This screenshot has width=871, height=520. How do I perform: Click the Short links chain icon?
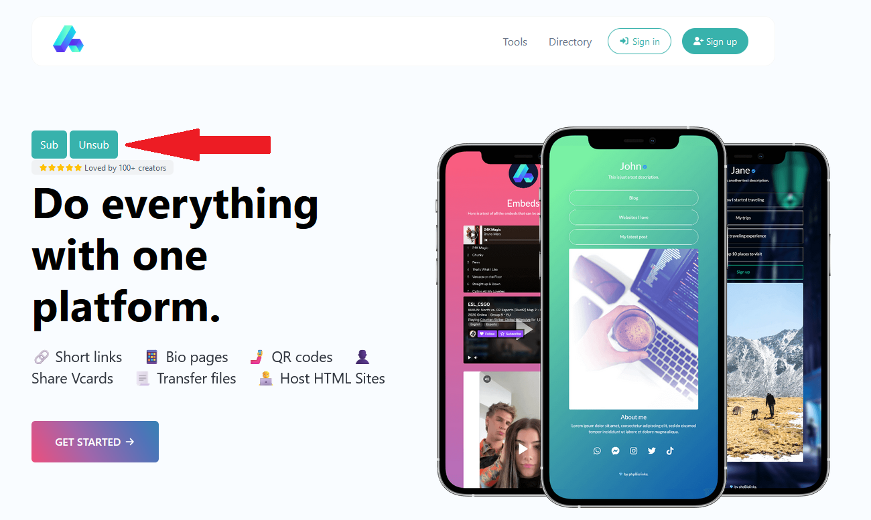tap(41, 357)
